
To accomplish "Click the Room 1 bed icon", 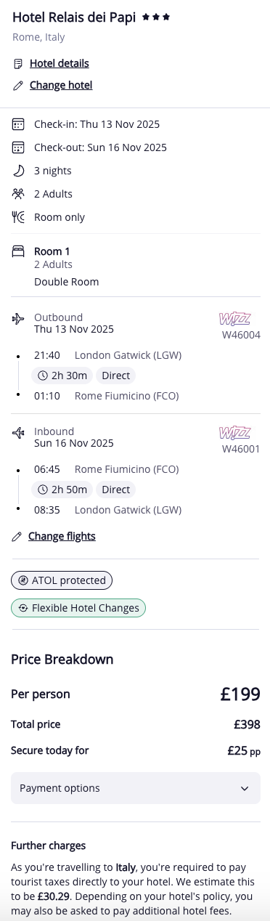I will click(18, 252).
